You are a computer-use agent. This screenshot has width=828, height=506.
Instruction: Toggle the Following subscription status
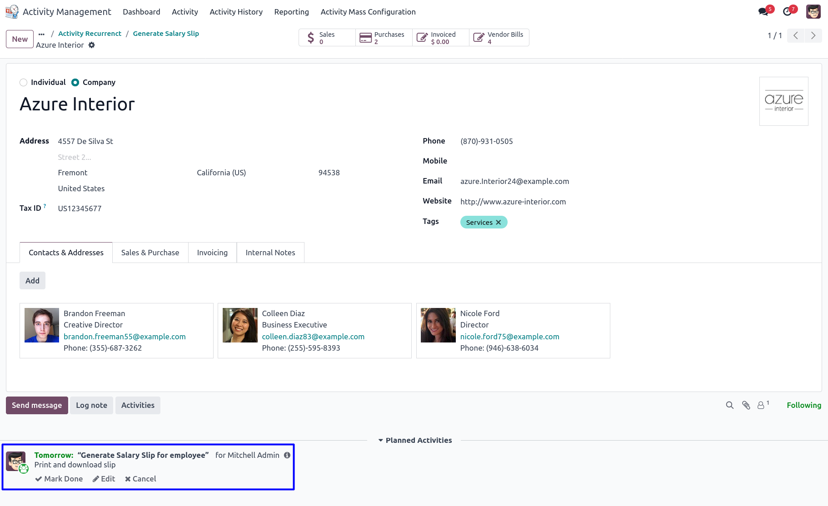(803, 405)
